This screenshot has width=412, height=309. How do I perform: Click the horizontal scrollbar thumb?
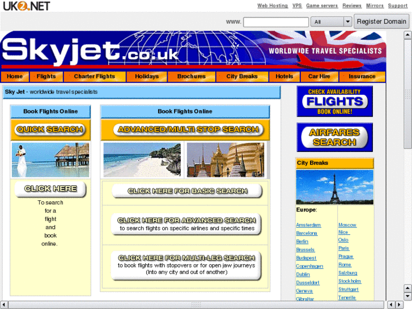(x=196, y=305)
